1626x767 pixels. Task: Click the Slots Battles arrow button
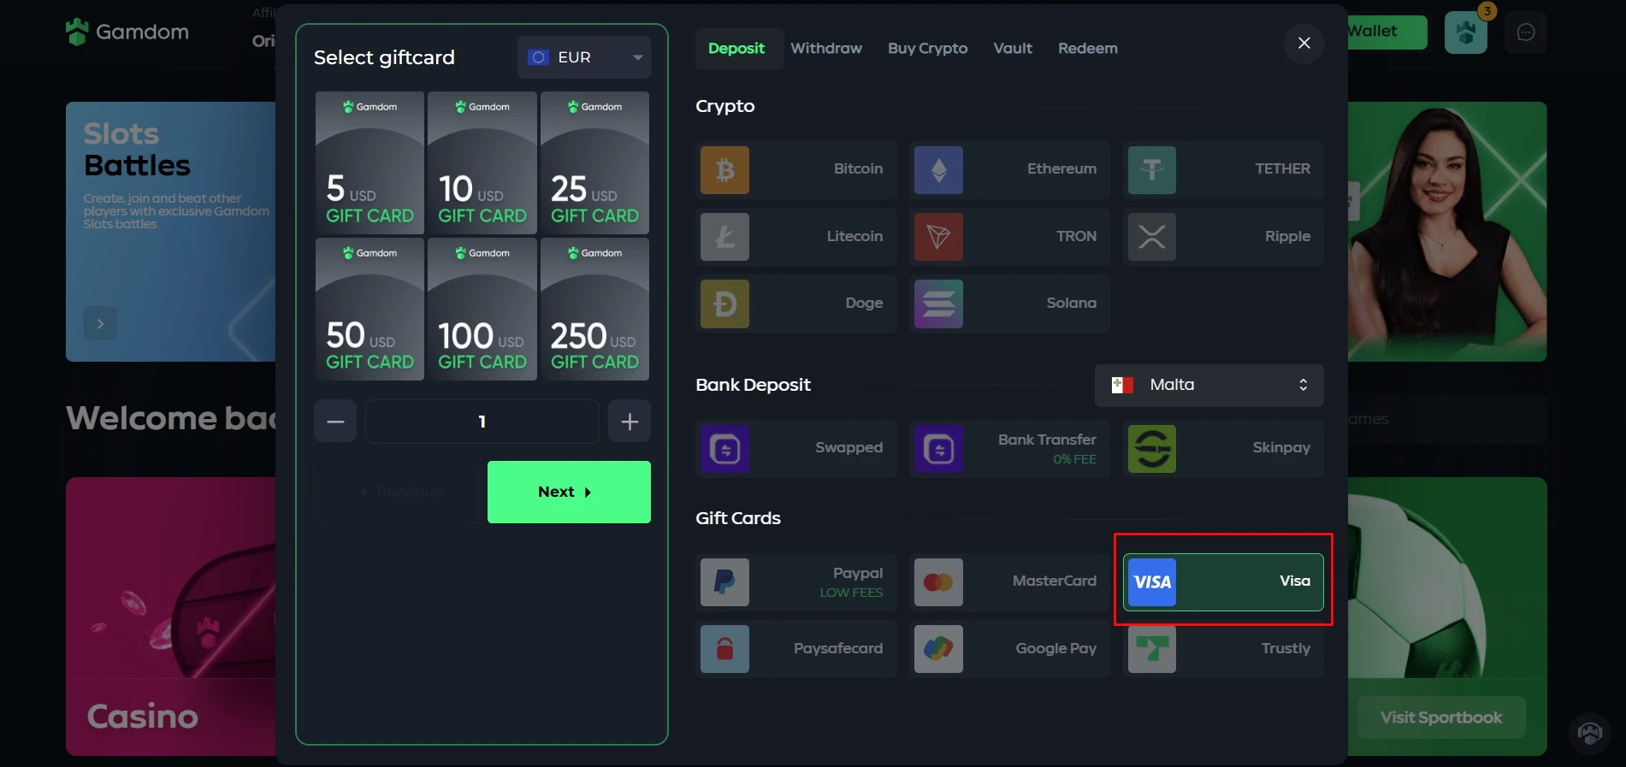tap(100, 324)
